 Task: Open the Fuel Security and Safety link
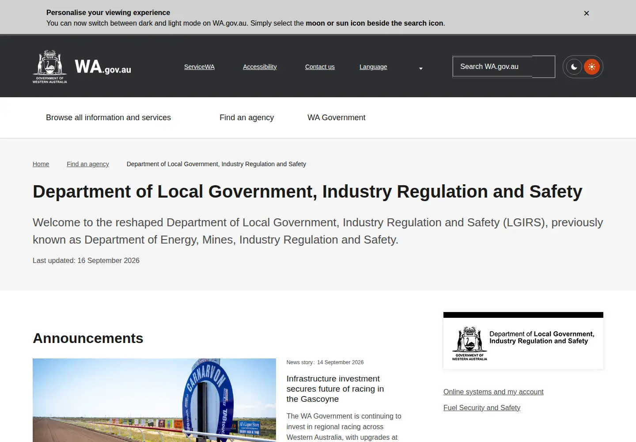pyautogui.click(x=482, y=408)
